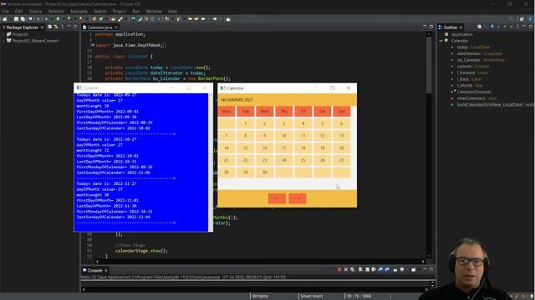Click Remove All Terminated Launches icon in Console
Viewport: 535px width, 300px height.
[x=352, y=270]
